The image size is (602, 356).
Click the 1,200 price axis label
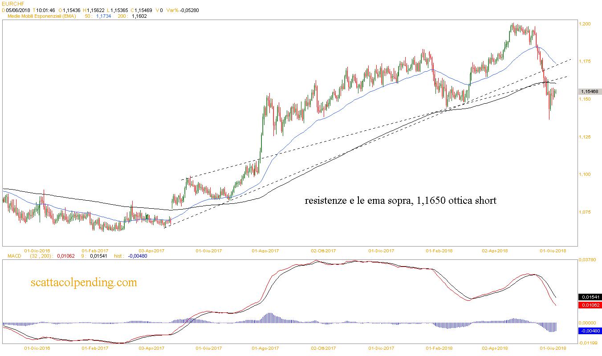pos(585,24)
